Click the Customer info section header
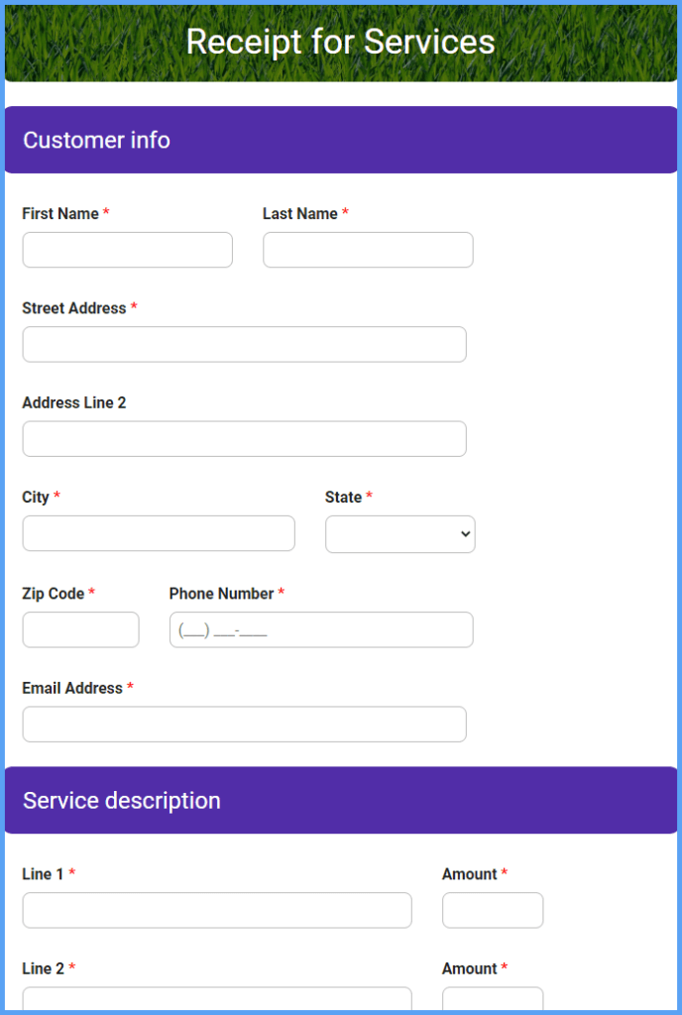682x1015 pixels. tap(96, 140)
